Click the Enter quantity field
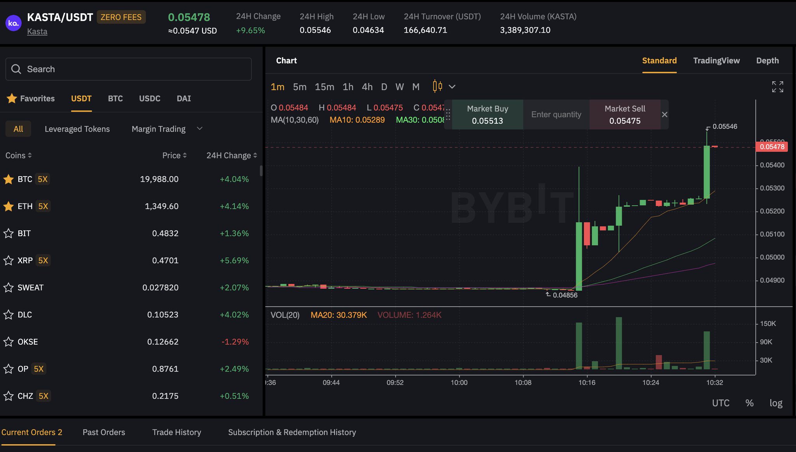Image resolution: width=796 pixels, height=452 pixels. (556, 114)
